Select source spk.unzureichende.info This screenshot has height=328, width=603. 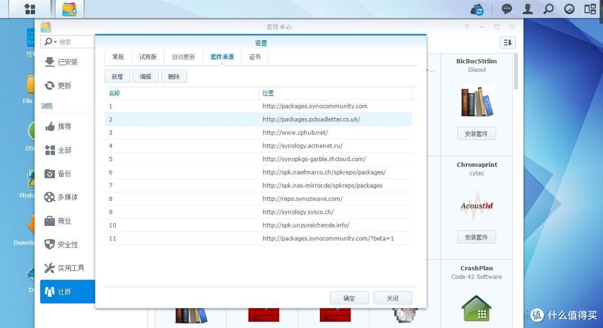click(x=259, y=225)
